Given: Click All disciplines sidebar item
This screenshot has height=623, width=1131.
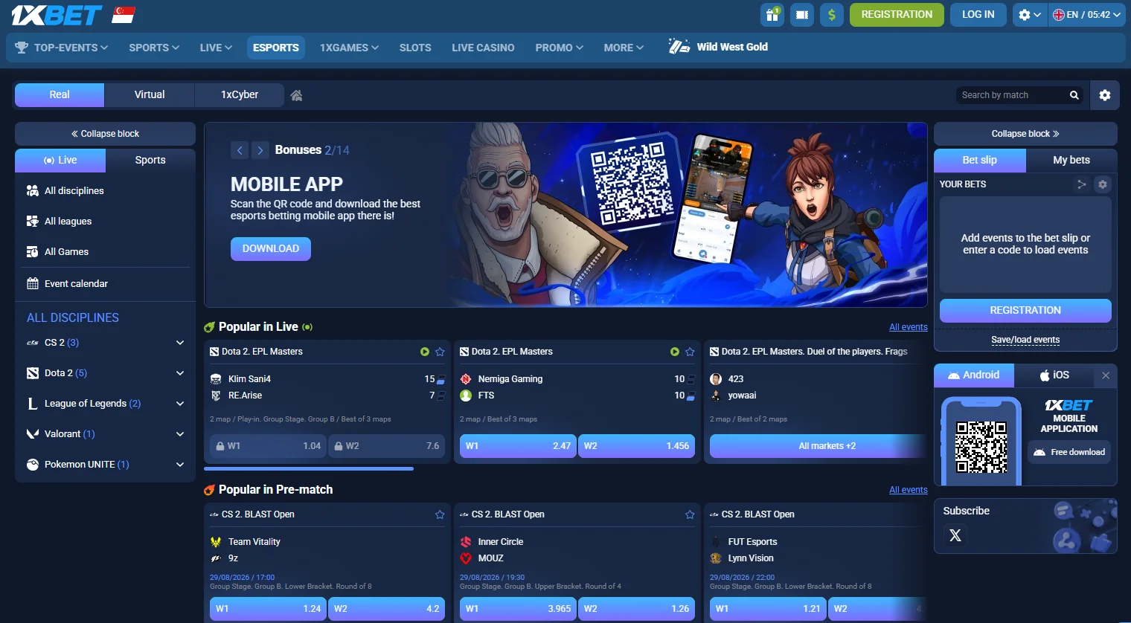Looking at the screenshot, I should 104,191.
